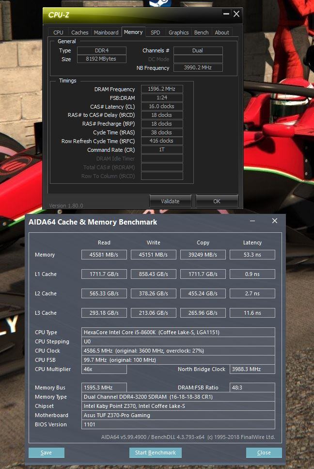Click the L1 Cache Latency 0.9 ns cell
This screenshot has width=314, height=469.
(x=252, y=274)
